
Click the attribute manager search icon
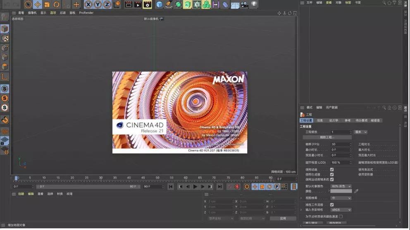(x=384, y=108)
